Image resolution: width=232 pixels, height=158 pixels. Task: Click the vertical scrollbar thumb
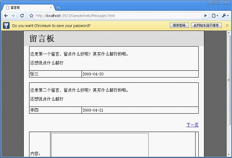click(x=229, y=80)
